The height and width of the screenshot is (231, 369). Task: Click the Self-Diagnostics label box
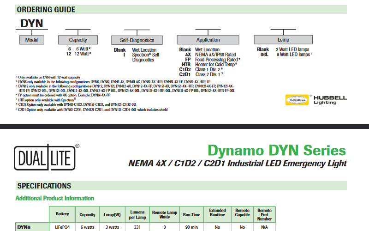[x=137, y=40]
